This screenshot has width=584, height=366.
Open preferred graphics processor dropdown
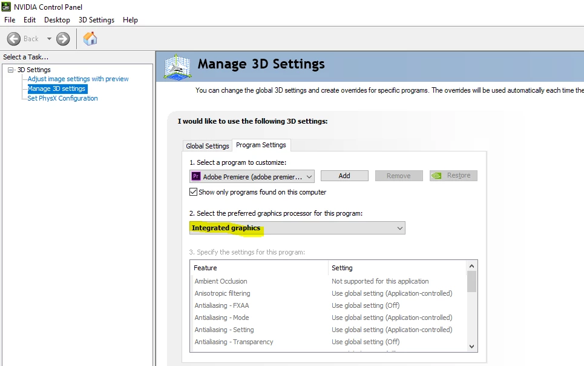point(297,228)
